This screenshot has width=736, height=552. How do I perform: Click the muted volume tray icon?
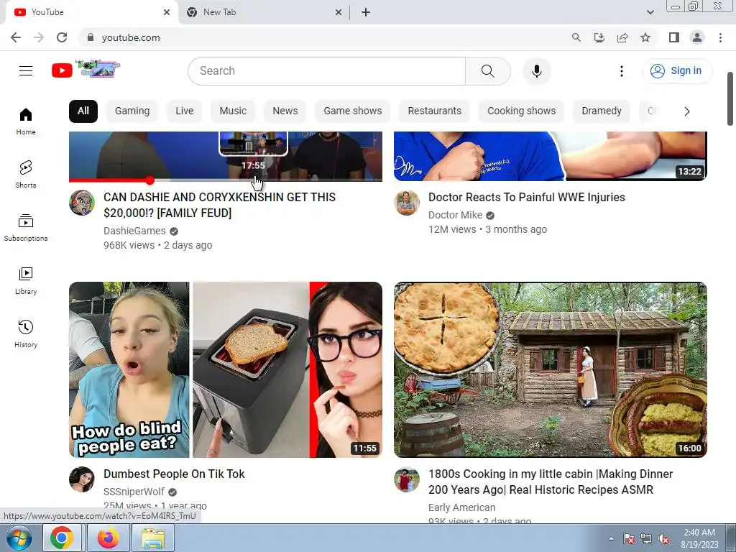point(663,539)
